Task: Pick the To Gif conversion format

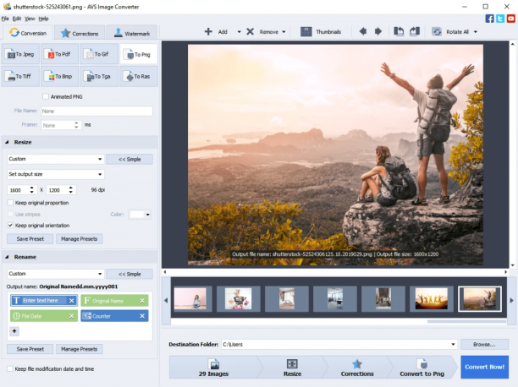Action: tap(99, 54)
